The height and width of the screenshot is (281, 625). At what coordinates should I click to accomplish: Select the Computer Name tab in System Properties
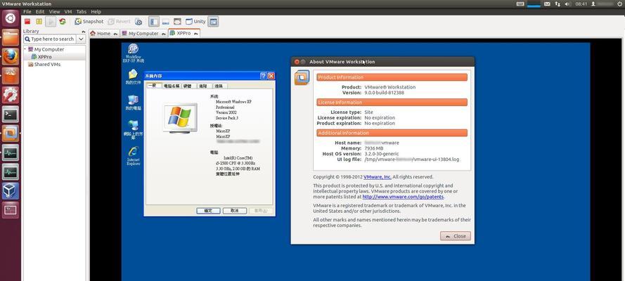[x=172, y=86]
